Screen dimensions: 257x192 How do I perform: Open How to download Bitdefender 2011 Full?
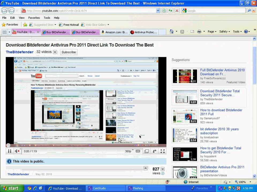[221, 112]
